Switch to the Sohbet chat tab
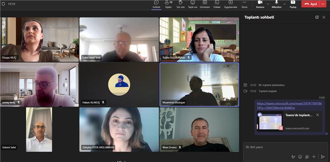Viewport: 330px width, 162px height. coord(156,5)
